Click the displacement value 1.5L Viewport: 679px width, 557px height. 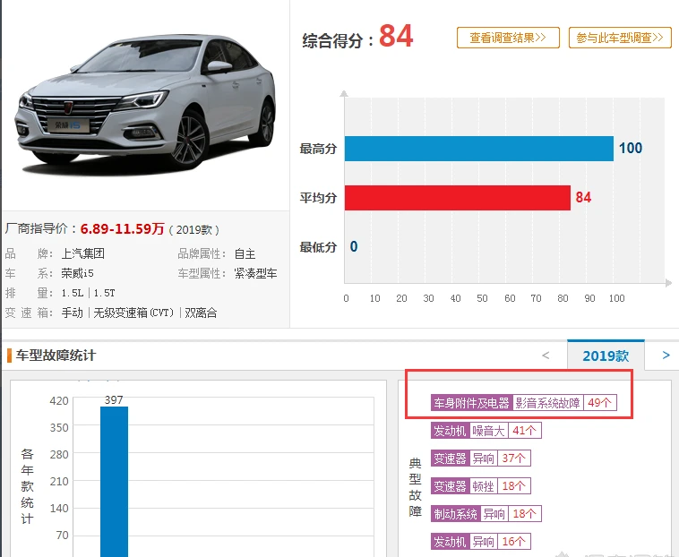click(x=73, y=293)
